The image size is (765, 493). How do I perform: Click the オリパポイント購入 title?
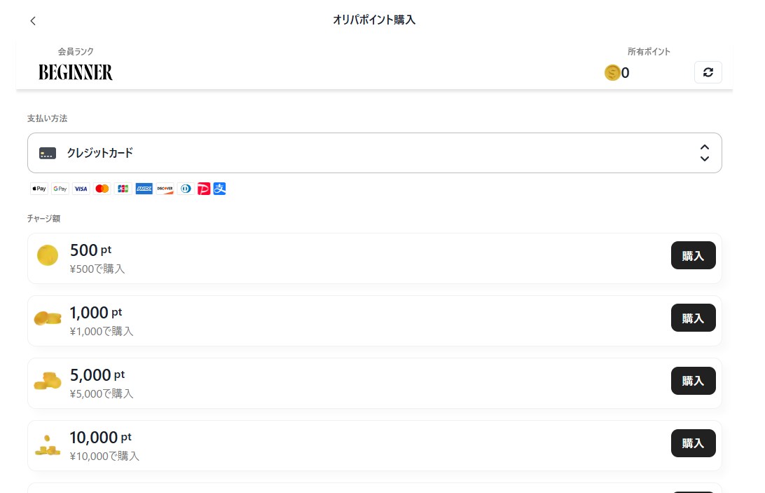pos(374,20)
